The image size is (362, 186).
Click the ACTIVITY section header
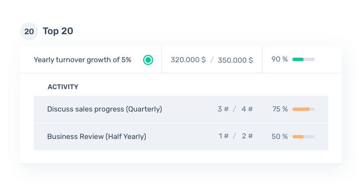tap(63, 87)
